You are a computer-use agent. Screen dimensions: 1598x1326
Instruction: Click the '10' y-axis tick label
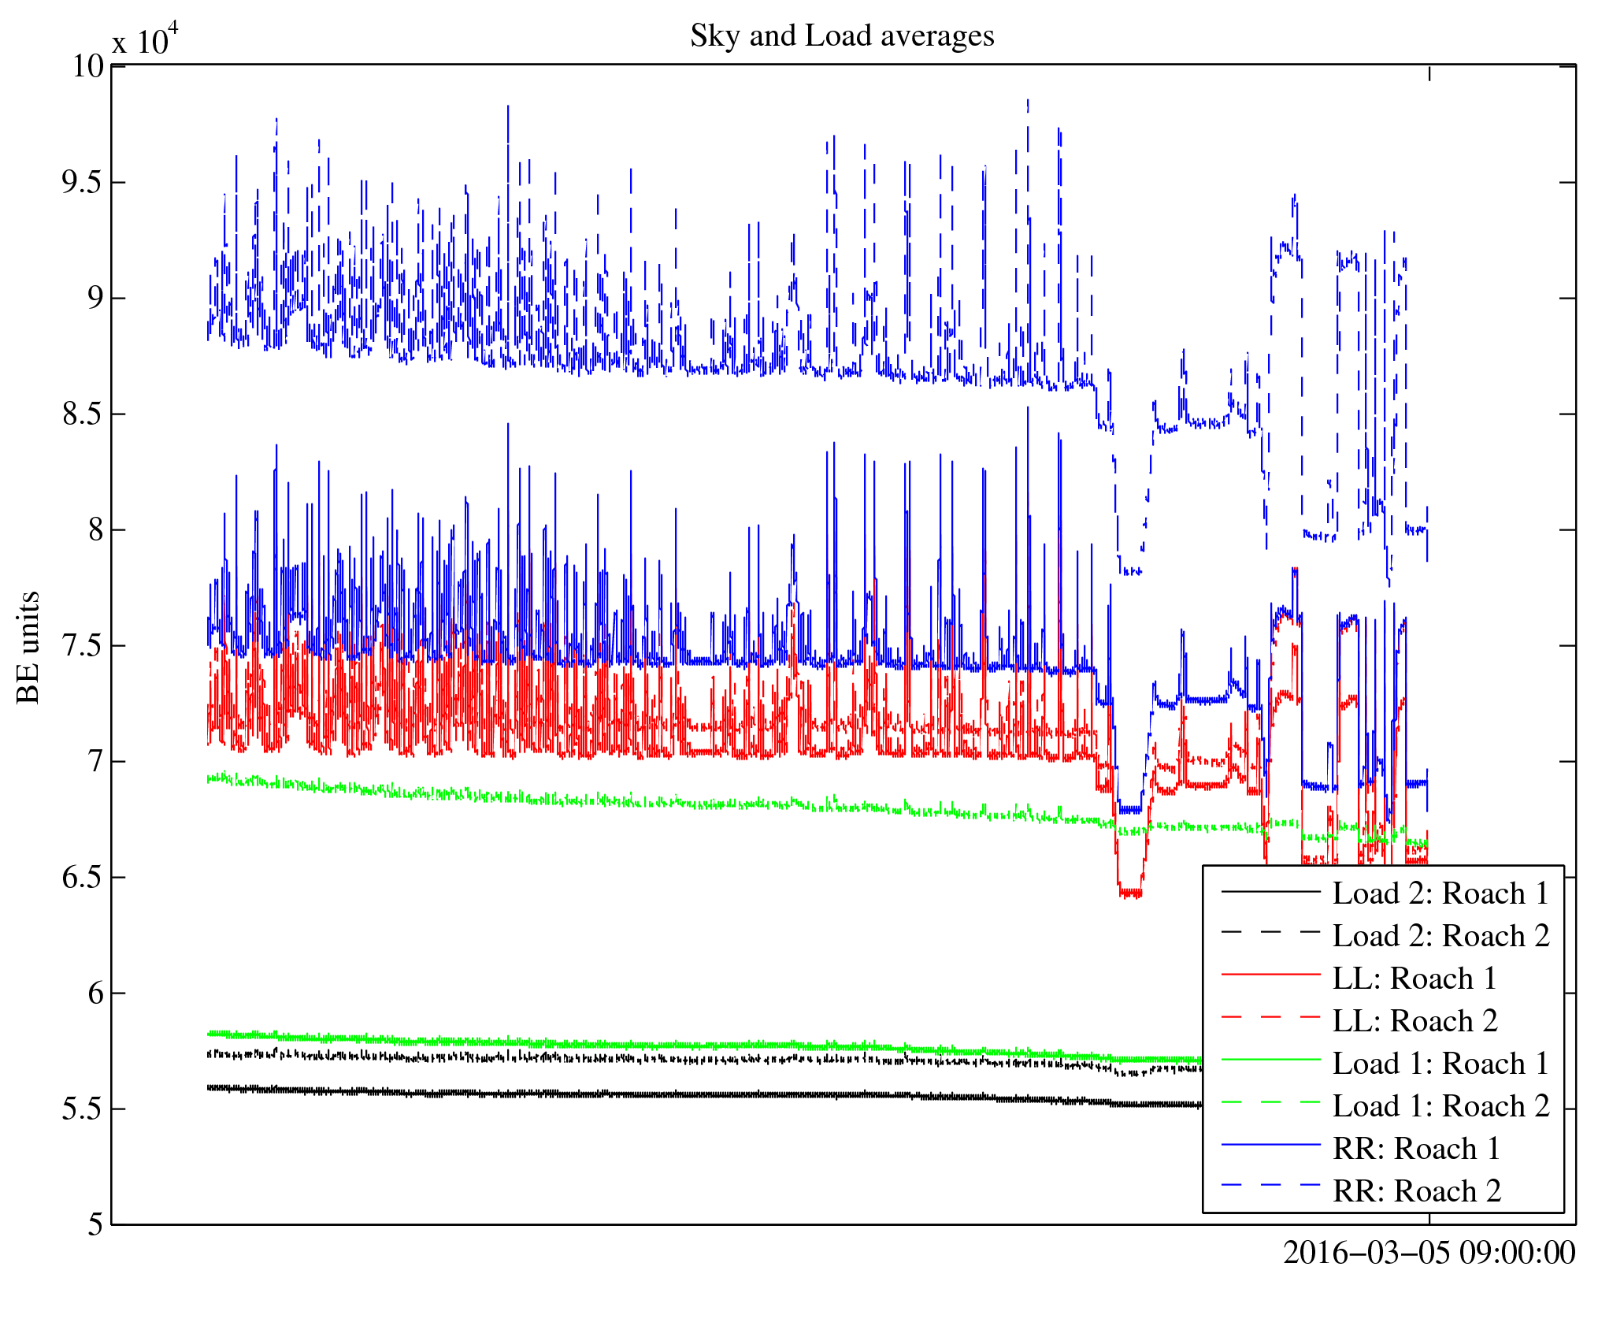coord(87,66)
